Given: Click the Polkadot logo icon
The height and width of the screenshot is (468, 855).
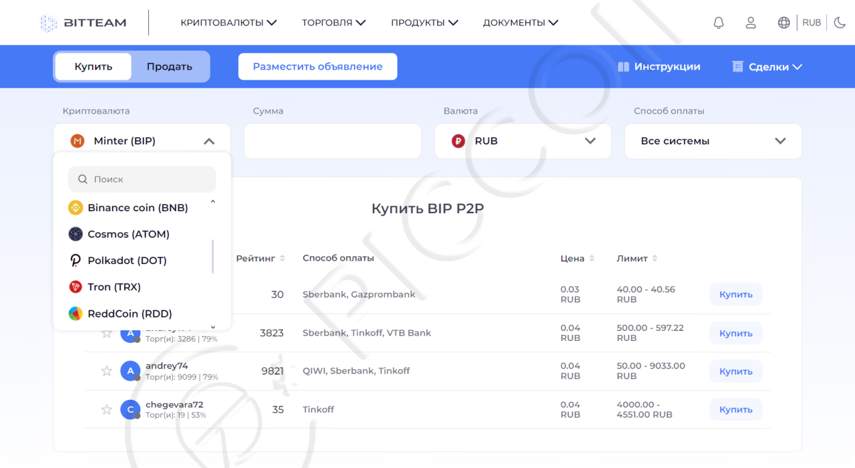Looking at the screenshot, I should [75, 261].
